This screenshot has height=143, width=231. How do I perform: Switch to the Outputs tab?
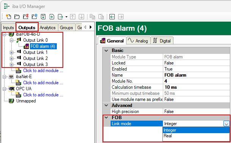(x=27, y=28)
